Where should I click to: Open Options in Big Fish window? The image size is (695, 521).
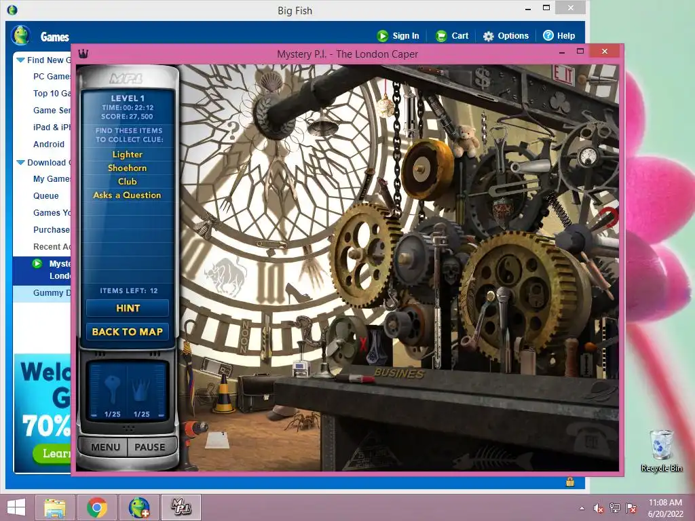[x=506, y=36]
